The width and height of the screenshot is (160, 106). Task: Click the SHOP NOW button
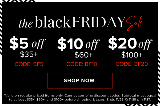coord(80,81)
